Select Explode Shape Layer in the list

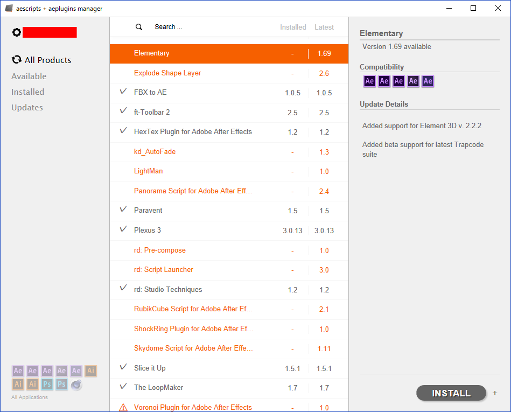point(229,73)
